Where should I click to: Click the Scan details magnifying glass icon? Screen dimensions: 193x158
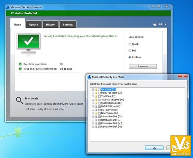click(x=19, y=101)
